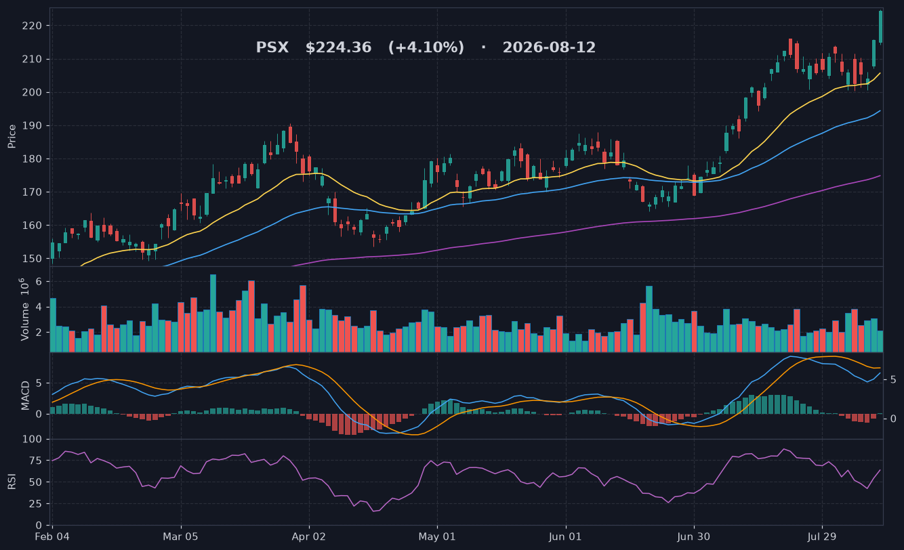The image size is (904, 550).
Task: Click the Apr 02 date label
Action: pos(309,536)
